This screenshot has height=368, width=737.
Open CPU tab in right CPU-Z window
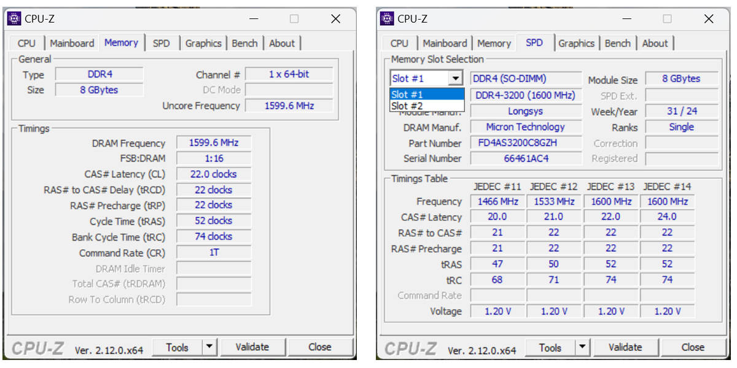tap(399, 43)
